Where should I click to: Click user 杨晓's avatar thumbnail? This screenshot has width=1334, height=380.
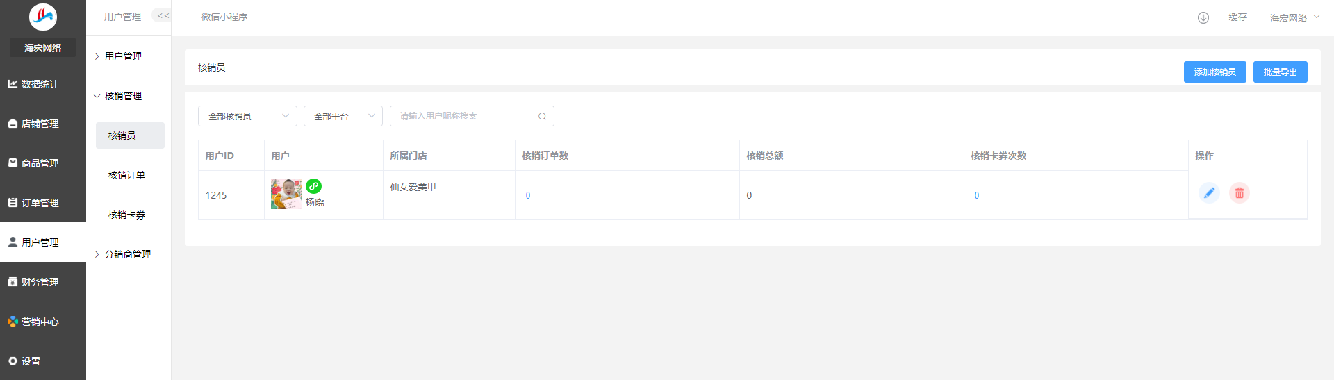click(286, 194)
